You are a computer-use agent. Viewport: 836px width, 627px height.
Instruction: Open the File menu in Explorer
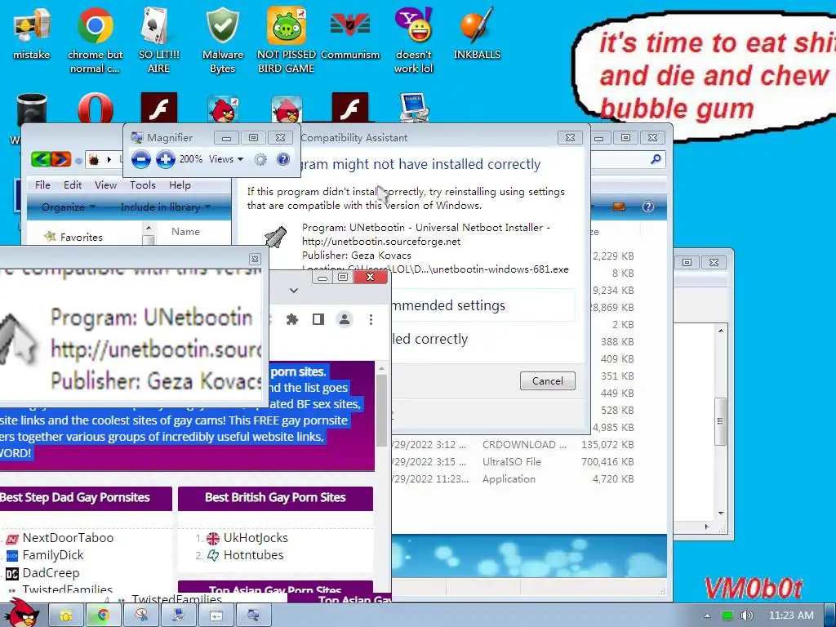(x=42, y=185)
